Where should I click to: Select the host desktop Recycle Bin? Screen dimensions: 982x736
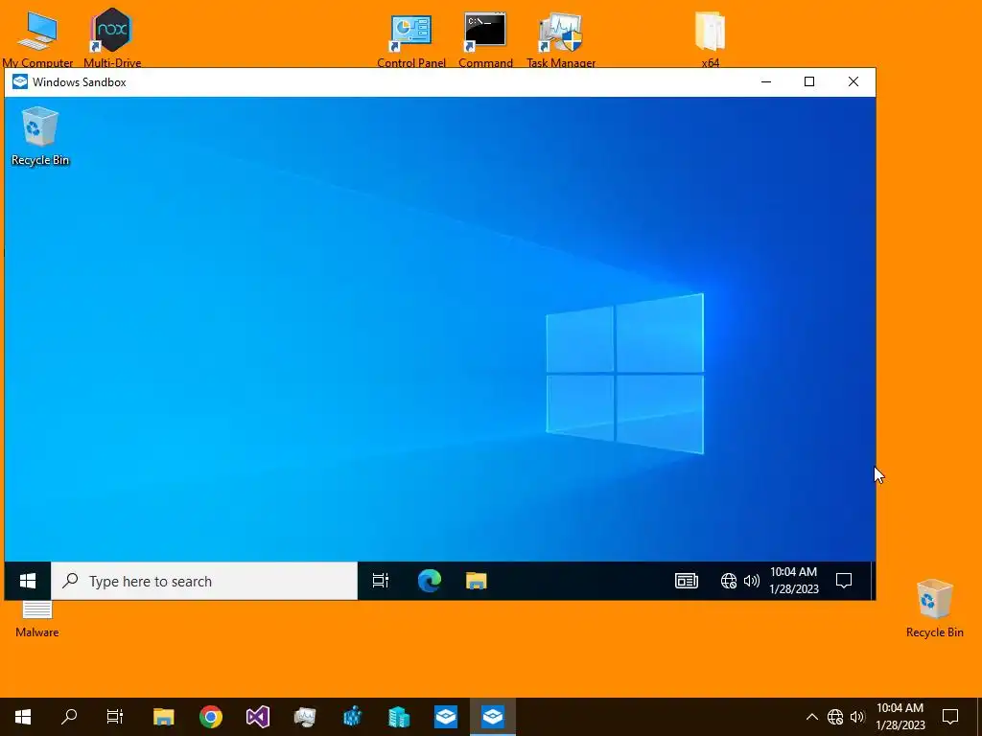(x=934, y=609)
